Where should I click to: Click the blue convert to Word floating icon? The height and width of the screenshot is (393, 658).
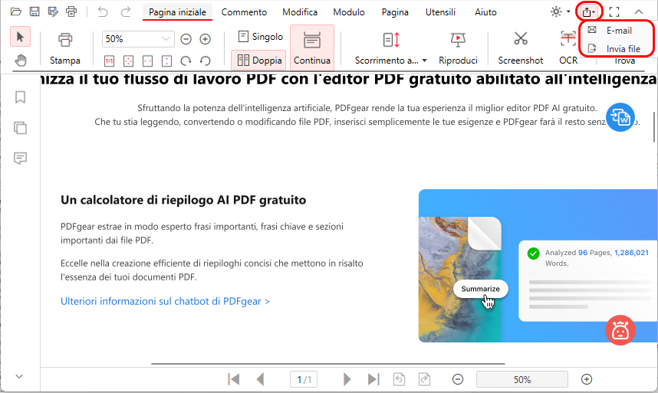[x=620, y=117]
